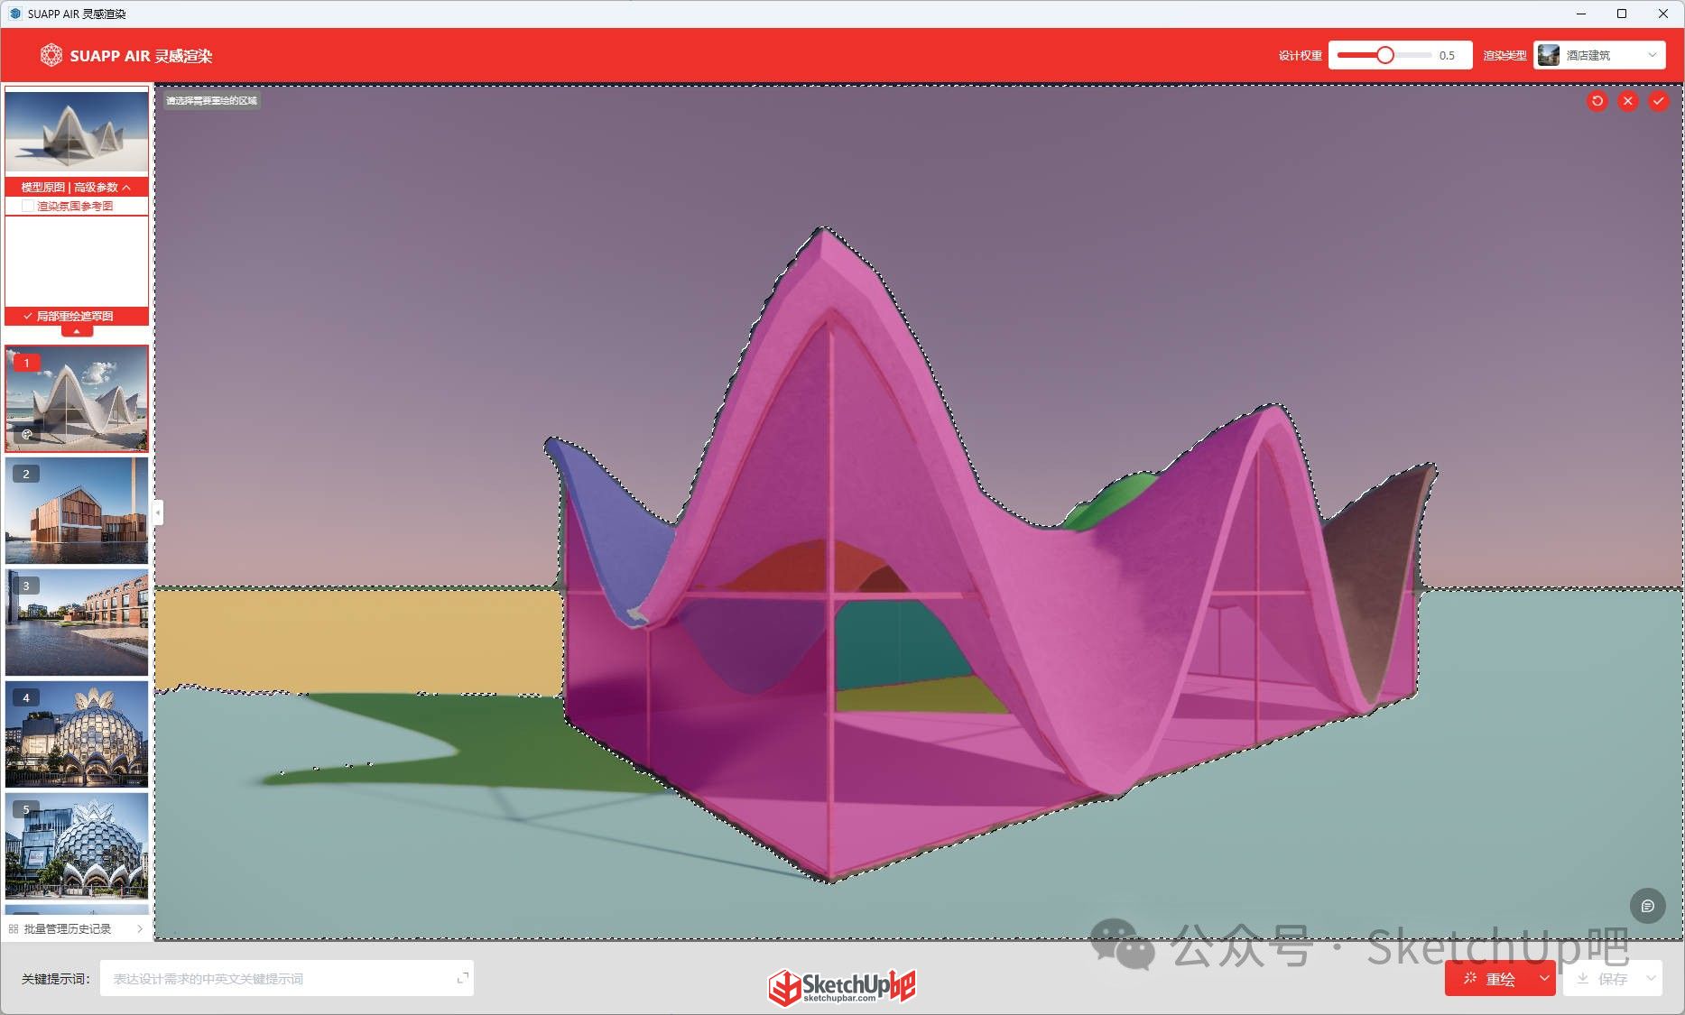This screenshot has height=1015, width=1685.
Task: Select result thumbnail 2 of the wooden building
Action: pos(77,510)
